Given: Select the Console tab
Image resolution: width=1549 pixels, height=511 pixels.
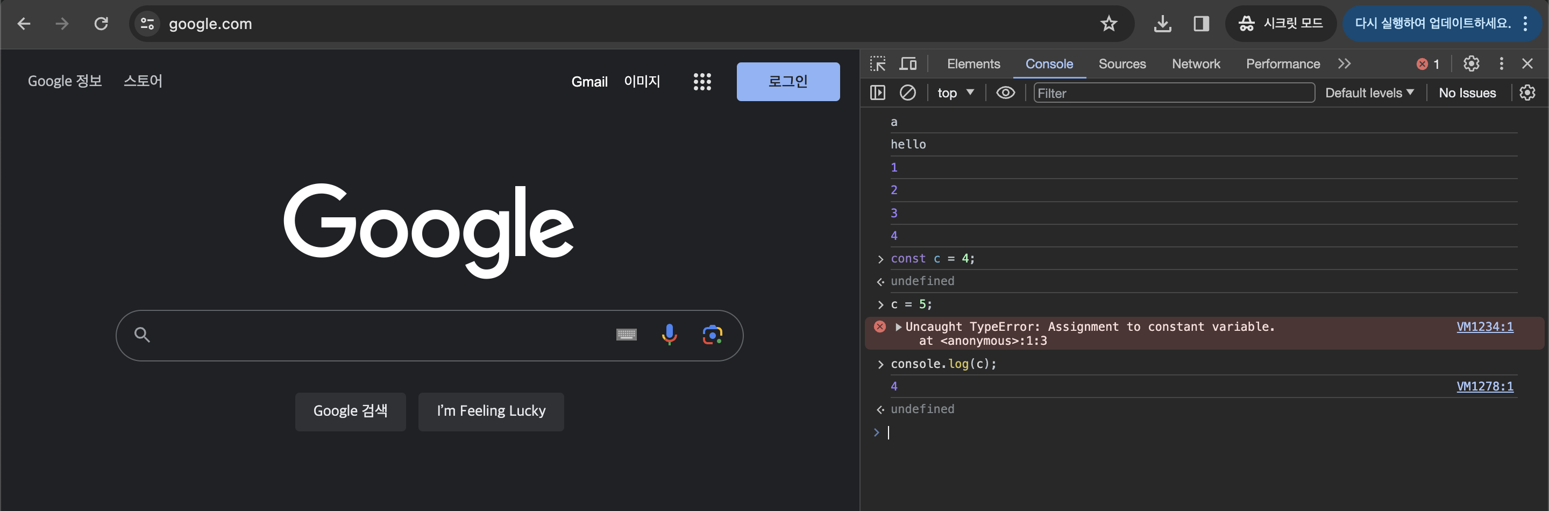Looking at the screenshot, I should pos(1049,63).
